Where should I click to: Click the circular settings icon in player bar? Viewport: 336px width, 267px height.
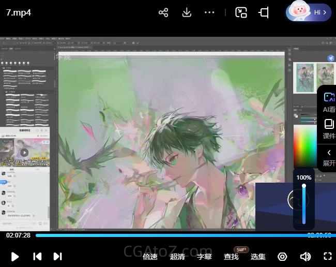(x=282, y=256)
